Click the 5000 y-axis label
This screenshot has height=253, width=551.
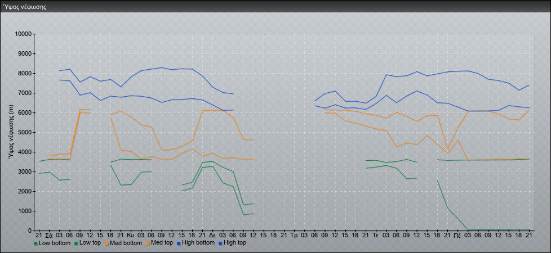[x=25, y=132]
